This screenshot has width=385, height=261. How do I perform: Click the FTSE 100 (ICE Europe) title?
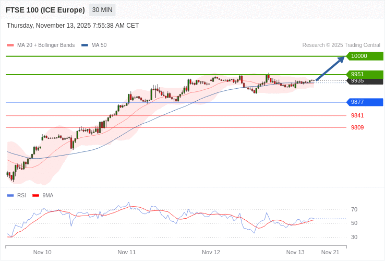pos(45,10)
